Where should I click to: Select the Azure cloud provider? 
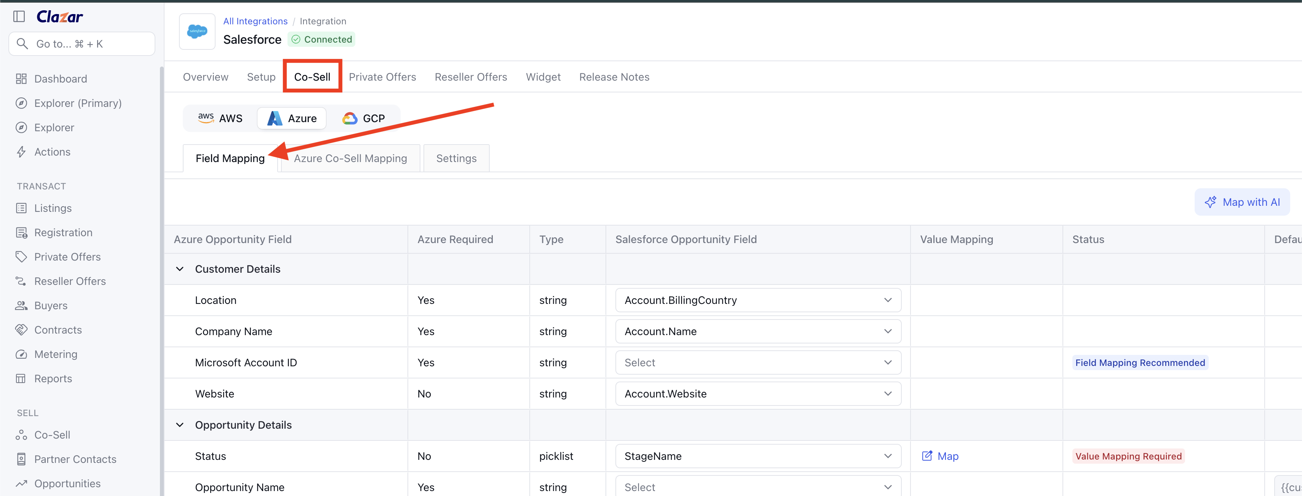pyautogui.click(x=292, y=118)
